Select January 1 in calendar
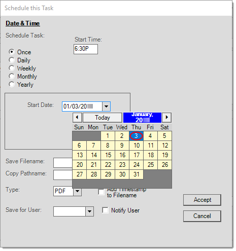Screen dimensions: 236x251 point(108,136)
